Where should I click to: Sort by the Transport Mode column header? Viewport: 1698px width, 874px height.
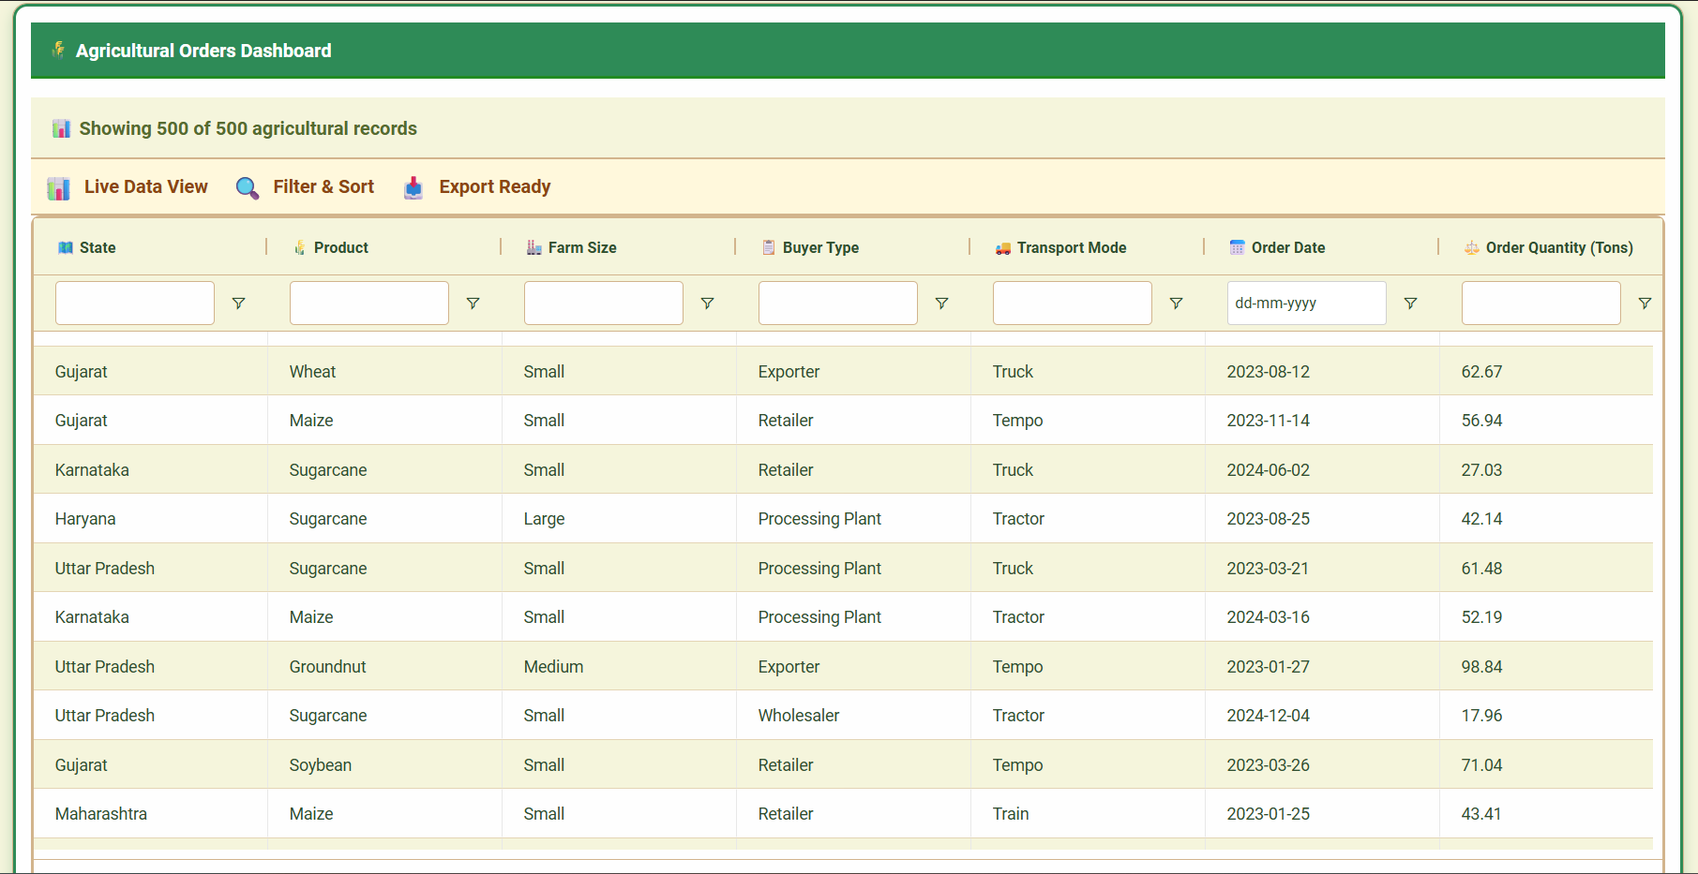point(1072,247)
